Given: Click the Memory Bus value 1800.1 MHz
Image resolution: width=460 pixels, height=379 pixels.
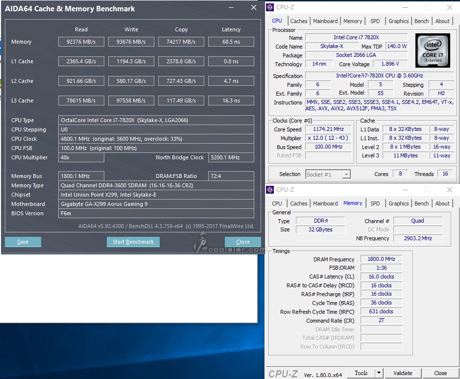Looking at the screenshot, I should [x=81, y=176].
